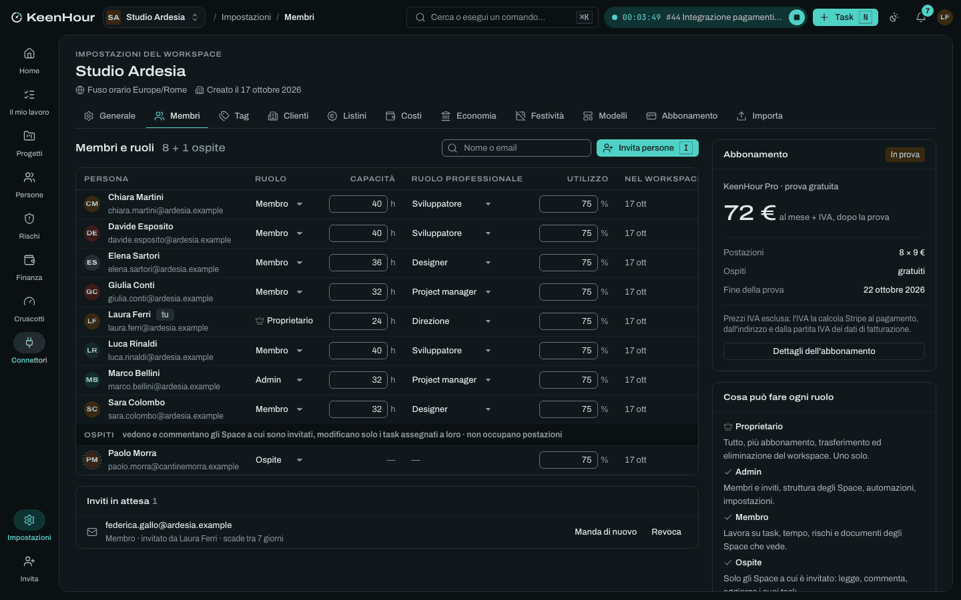The width and height of the screenshot is (961, 600).
Task: Click envelope icon for federica.gallo invite
Action: pos(92,532)
